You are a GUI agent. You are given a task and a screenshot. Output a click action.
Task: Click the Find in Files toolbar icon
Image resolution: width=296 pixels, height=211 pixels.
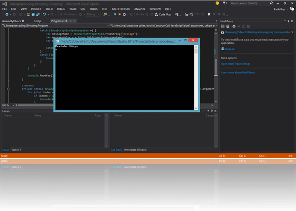click(105, 14)
